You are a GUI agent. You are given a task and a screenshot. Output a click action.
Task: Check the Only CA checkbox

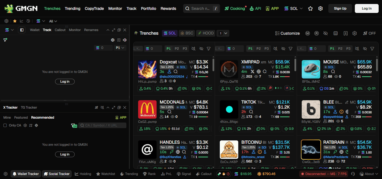[5, 125]
